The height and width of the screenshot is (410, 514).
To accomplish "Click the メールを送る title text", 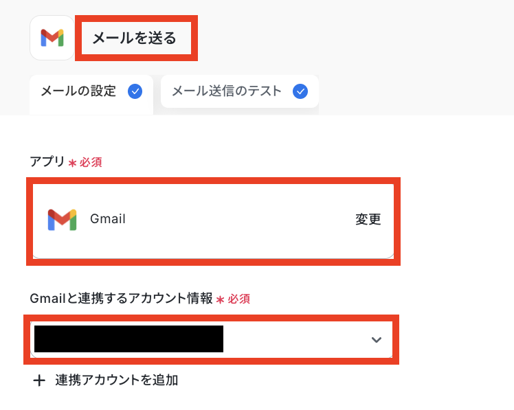I will (x=135, y=38).
